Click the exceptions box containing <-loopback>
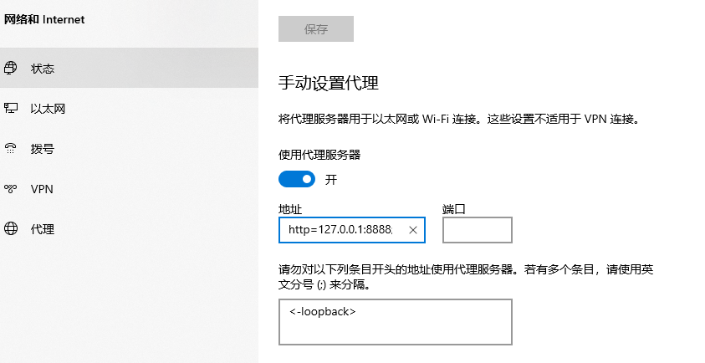The width and height of the screenshot is (705, 363). point(396,322)
